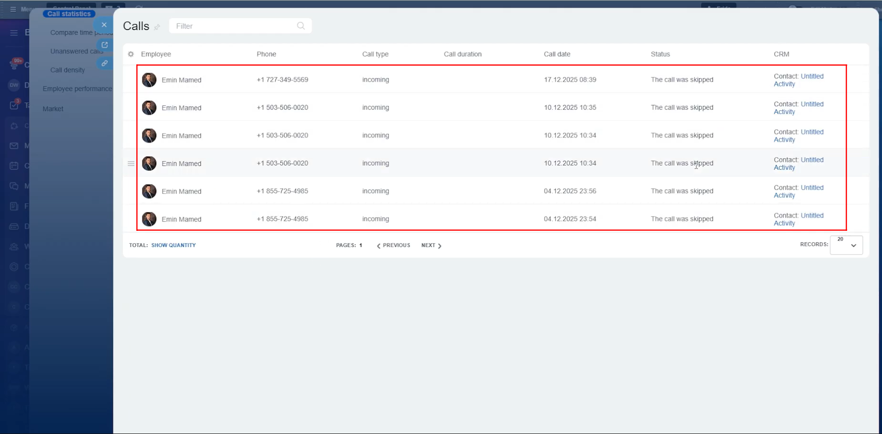Open table settings gear icon
The image size is (882, 434).
coord(131,54)
